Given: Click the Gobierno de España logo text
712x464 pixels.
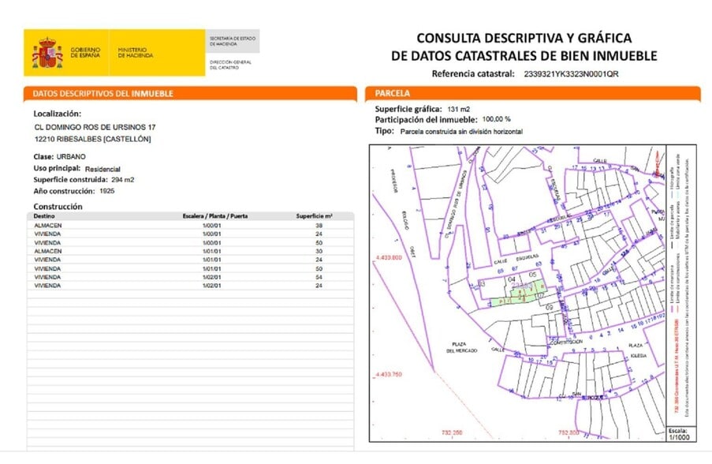Looking at the screenshot, I should tap(85, 53).
